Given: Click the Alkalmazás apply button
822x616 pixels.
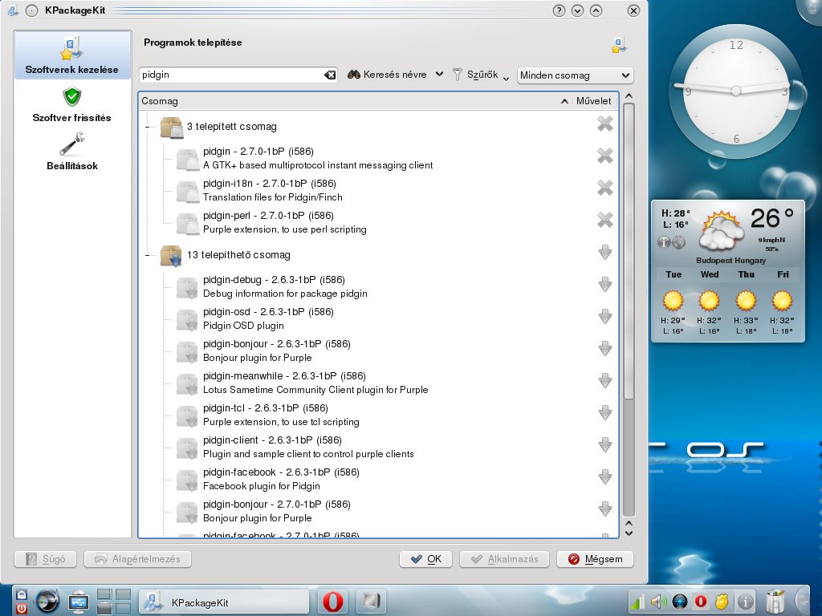Looking at the screenshot, I should tap(504, 559).
